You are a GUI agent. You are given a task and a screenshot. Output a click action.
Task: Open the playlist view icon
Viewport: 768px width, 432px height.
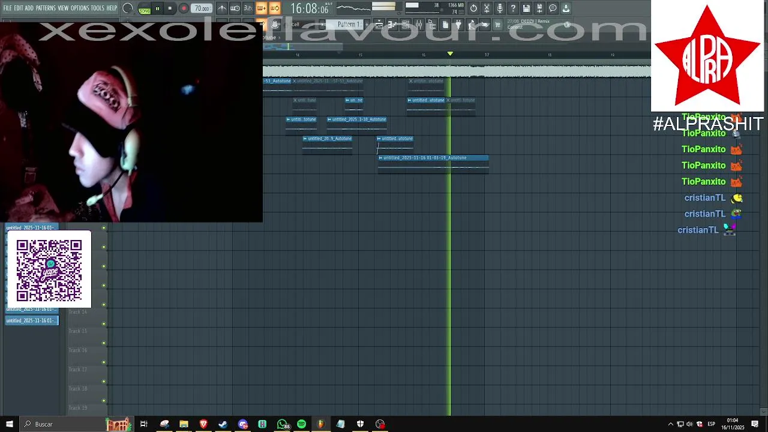point(379,25)
